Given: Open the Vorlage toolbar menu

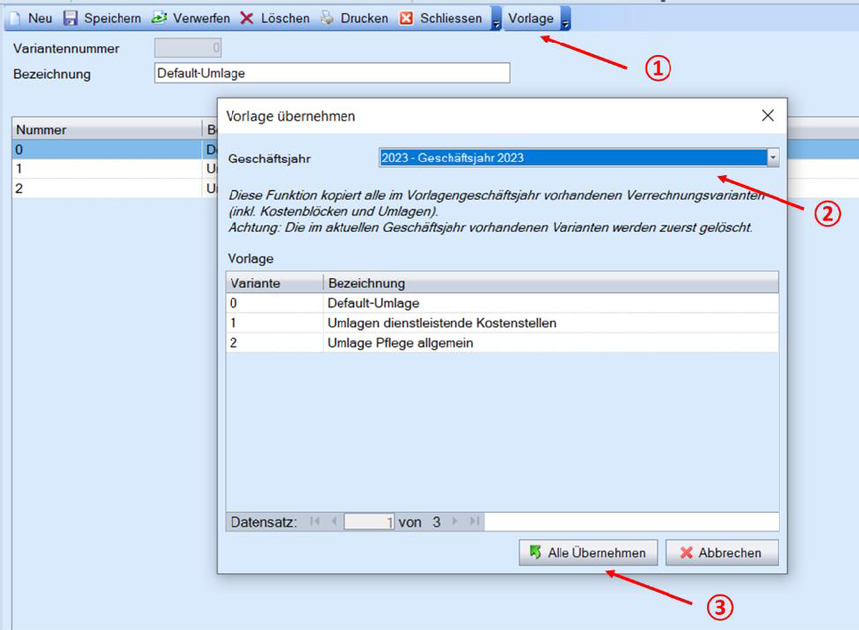Looking at the screenshot, I should point(531,19).
